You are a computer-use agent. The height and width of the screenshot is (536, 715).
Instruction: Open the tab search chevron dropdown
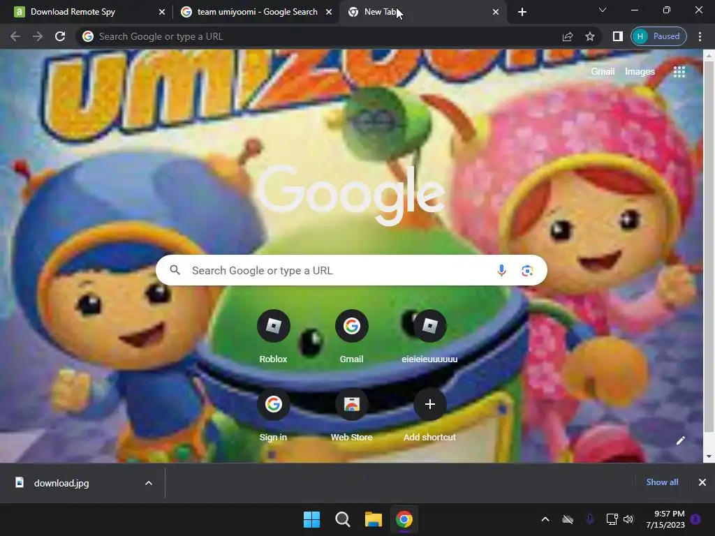pyautogui.click(x=603, y=10)
